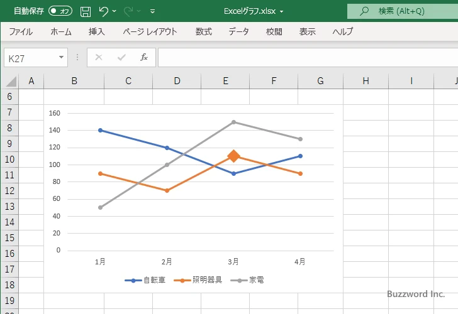The height and width of the screenshot is (314, 458).
Task: Select column H header
Action: click(x=366, y=81)
